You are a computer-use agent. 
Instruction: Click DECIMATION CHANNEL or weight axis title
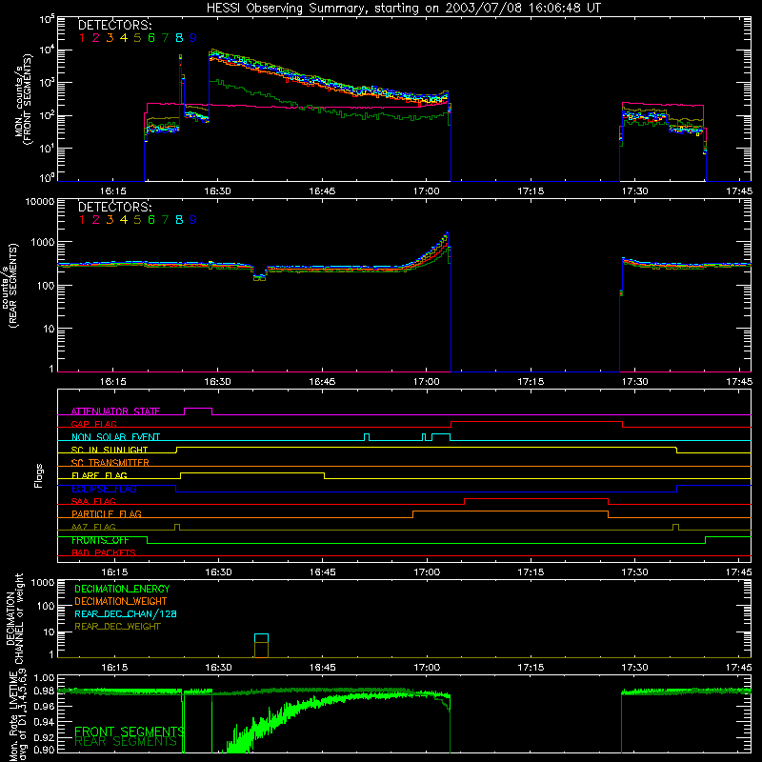[x=13, y=619]
